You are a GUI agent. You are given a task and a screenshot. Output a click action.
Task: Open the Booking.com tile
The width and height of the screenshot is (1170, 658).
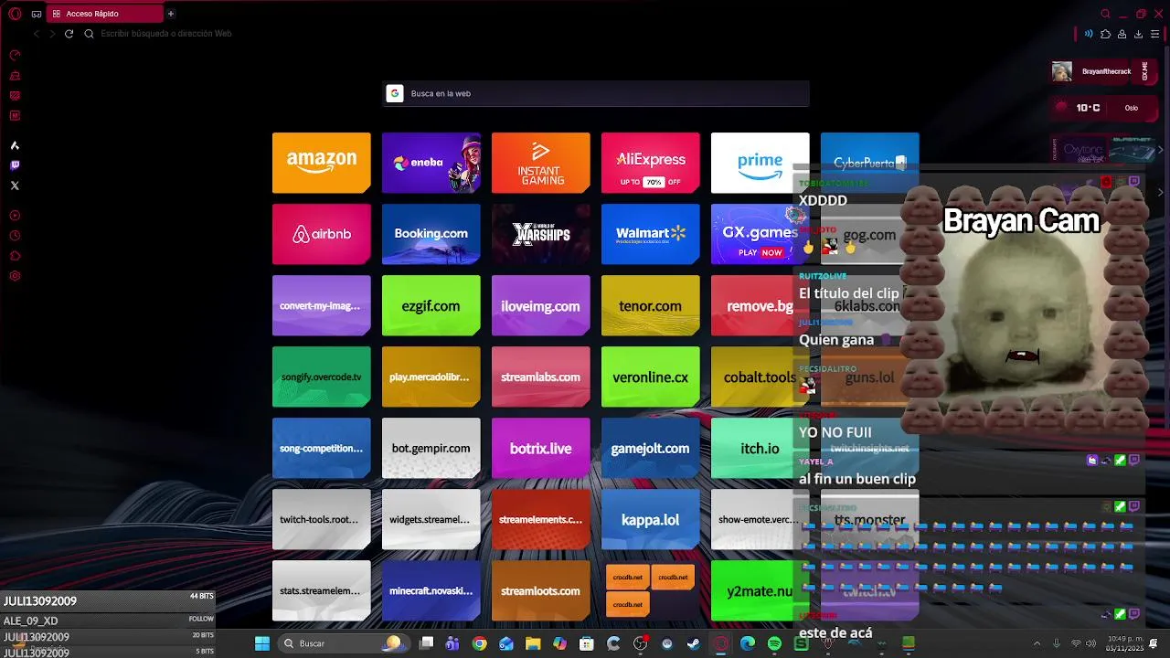point(431,234)
